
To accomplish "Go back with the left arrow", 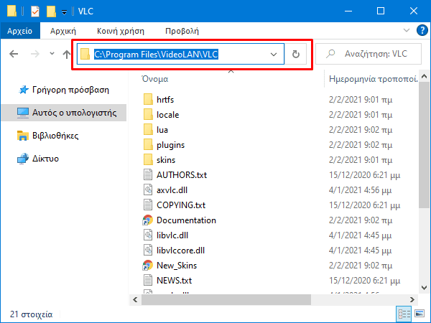I will [14, 54].
